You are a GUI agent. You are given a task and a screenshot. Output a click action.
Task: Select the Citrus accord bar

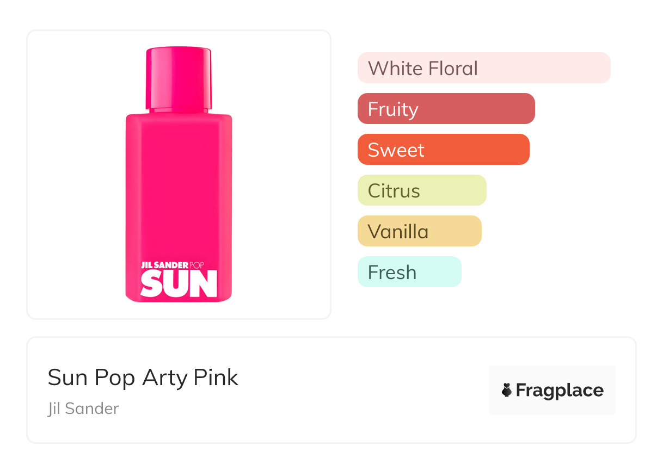tap(421, 190)
